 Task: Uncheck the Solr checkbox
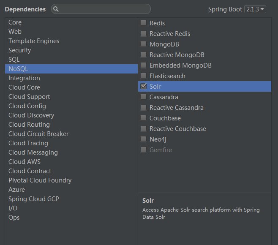click(144, 86)
